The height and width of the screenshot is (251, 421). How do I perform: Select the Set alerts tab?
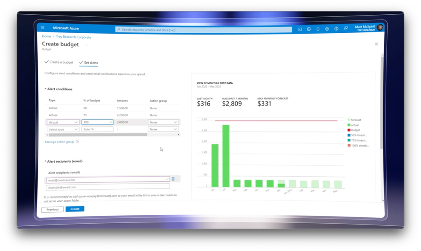pyautogui.click(x=88, y=63)
